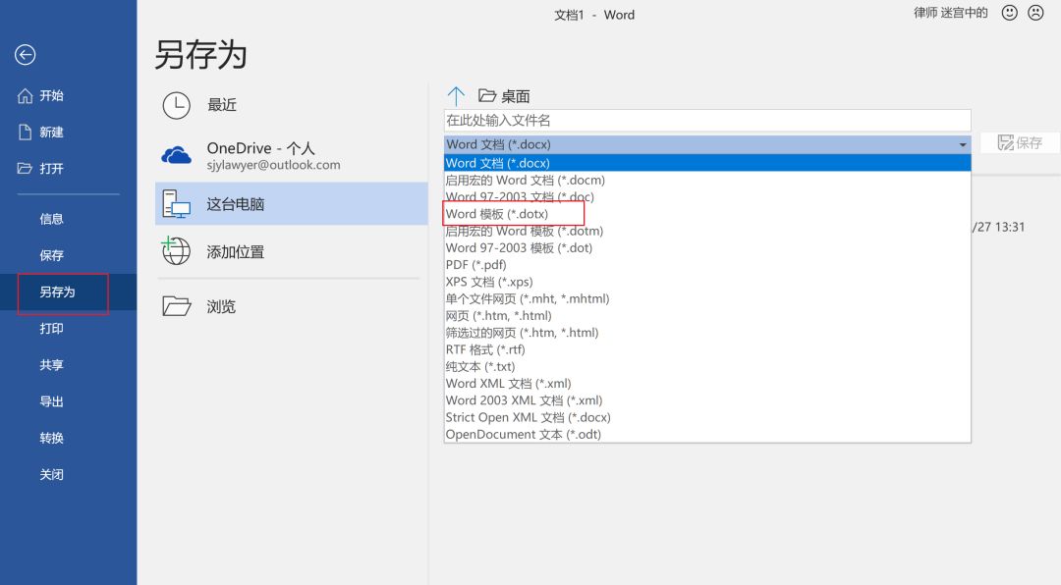This screenshot has height=585, width=1061.
Task: Choose Word XML 文档 (*.xml)
Action: (707, 383)
